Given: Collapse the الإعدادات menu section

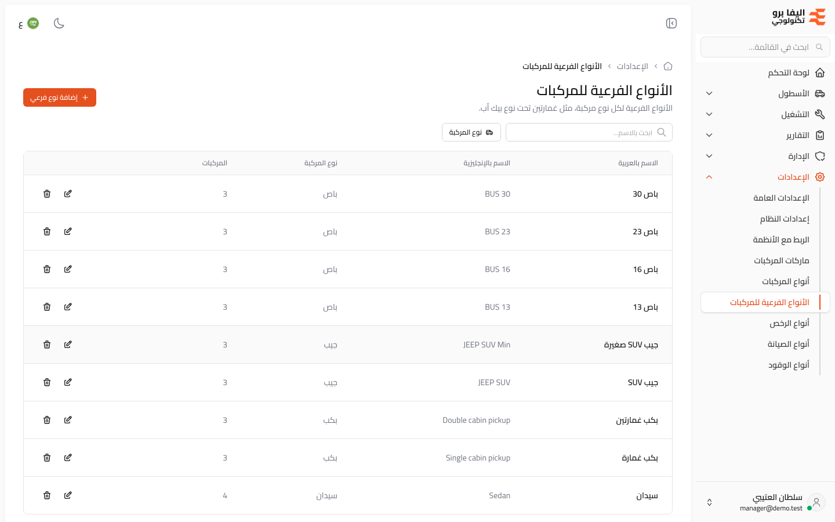Looking at the screenshot, I should pyautogui.click(x=765, y=177).
